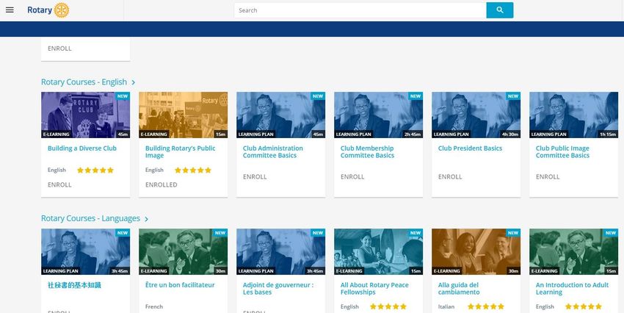Screen dimensions: 624x313
Task: Click the NEW badge on Club President Basics
Action: pyautogui.click(x=513, y=96)
